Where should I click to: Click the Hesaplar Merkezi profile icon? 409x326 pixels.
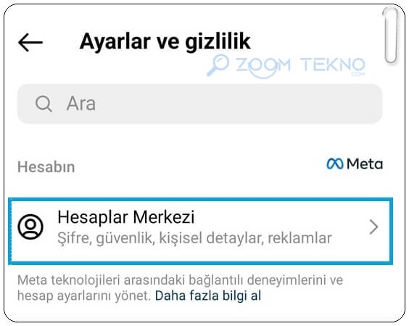point(30,227)
